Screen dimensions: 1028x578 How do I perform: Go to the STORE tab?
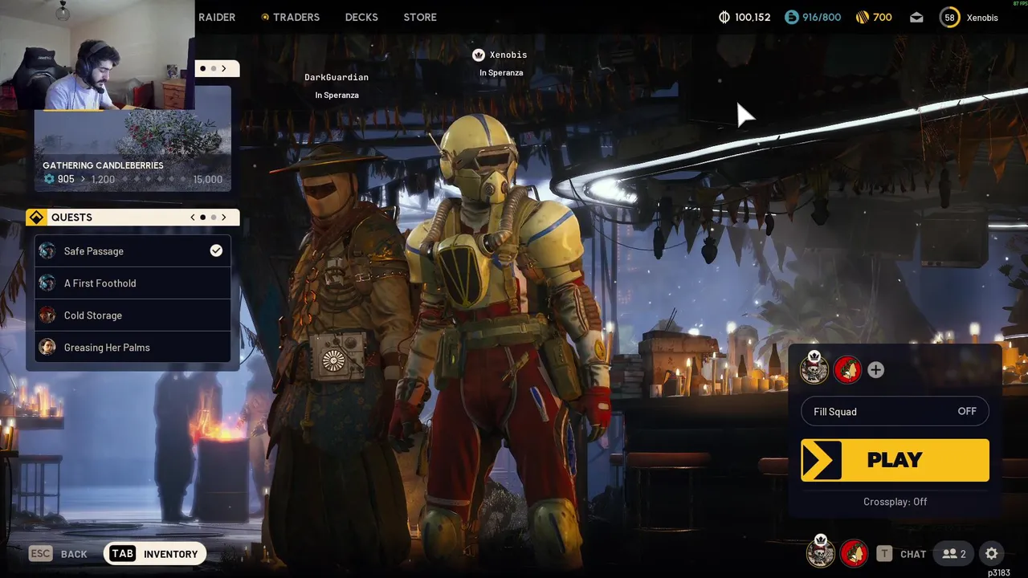click(x=420, y=17)
